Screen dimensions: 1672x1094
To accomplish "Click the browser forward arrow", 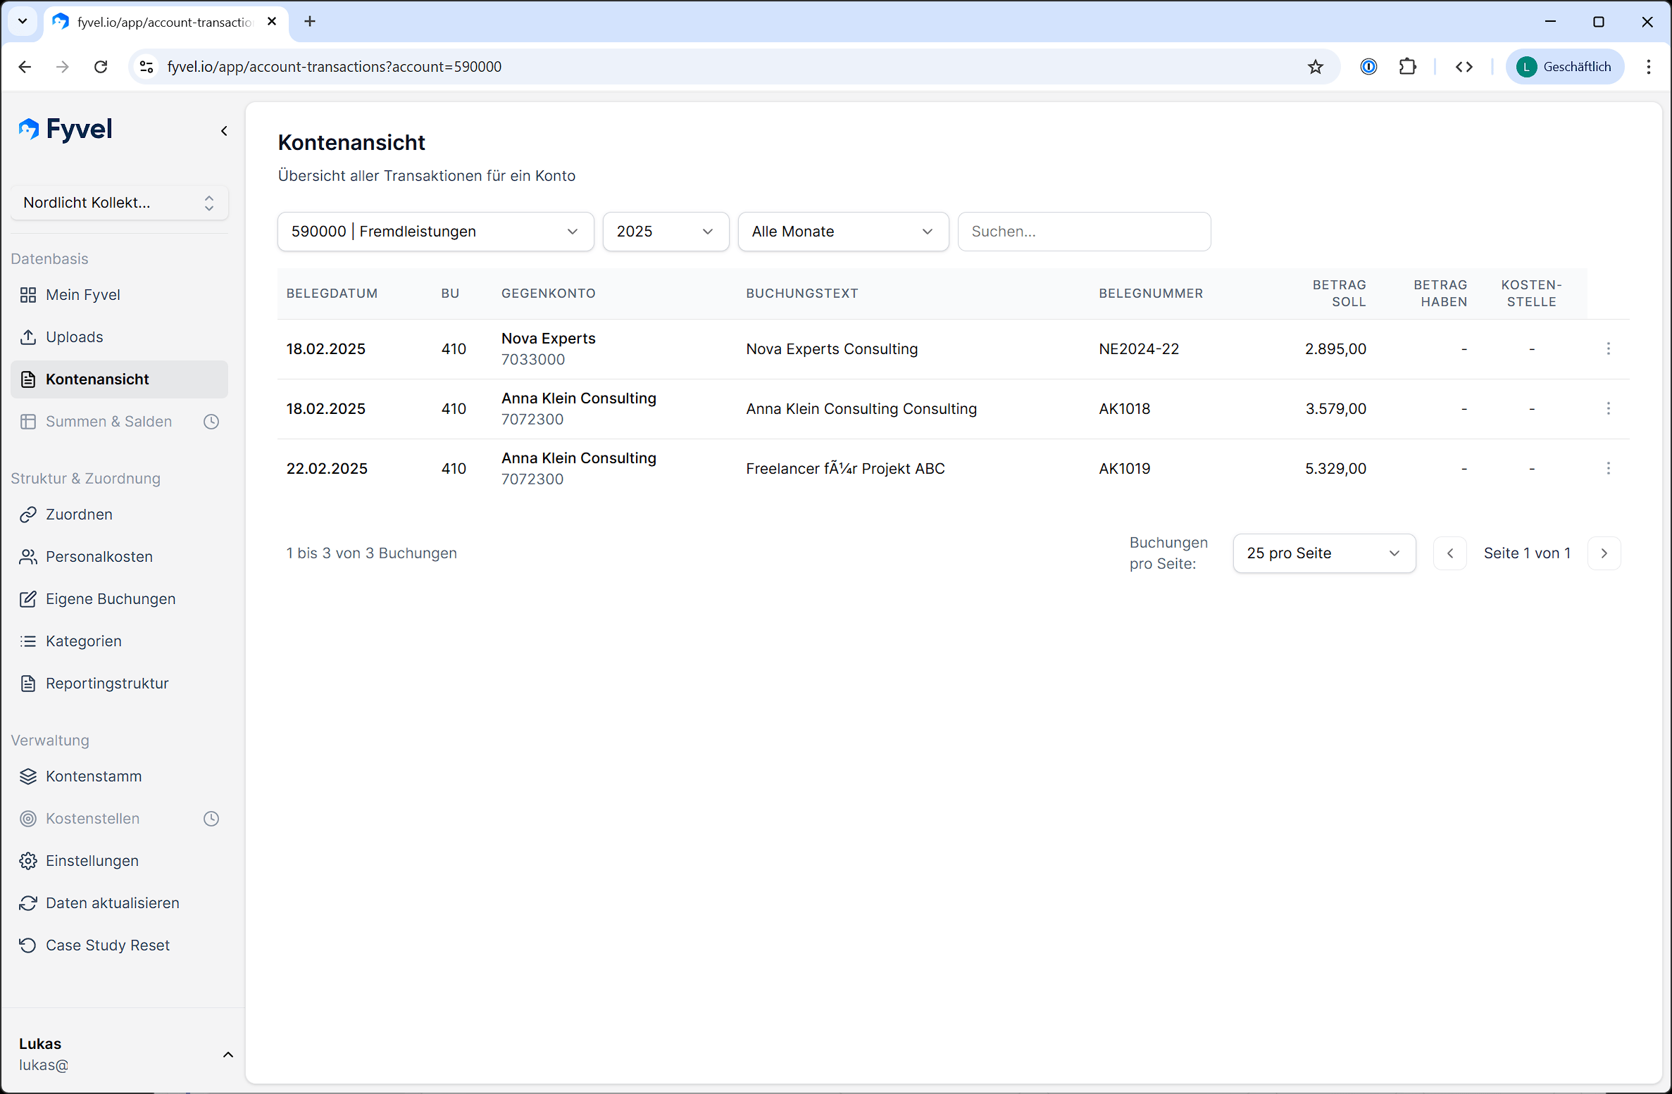I will coord(63,67).
